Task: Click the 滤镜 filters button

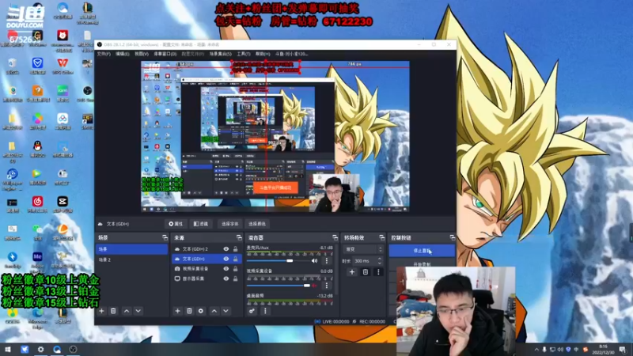Action: (201, 224)
